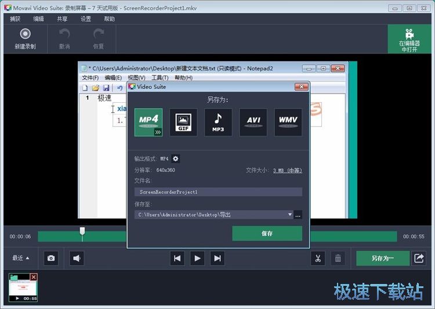Choose MP3 audio format

click(218, 123)
